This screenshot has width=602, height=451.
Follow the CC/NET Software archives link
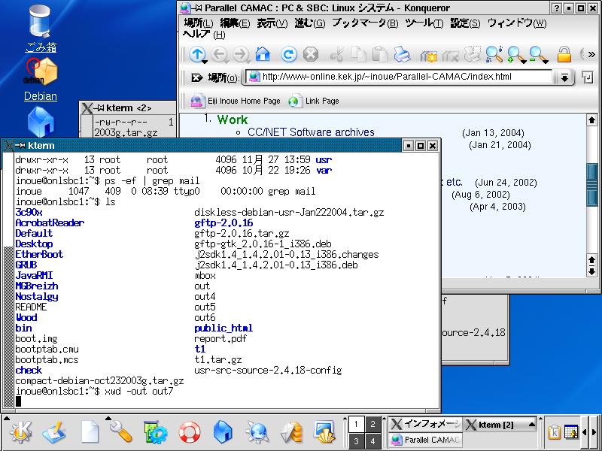311,132
